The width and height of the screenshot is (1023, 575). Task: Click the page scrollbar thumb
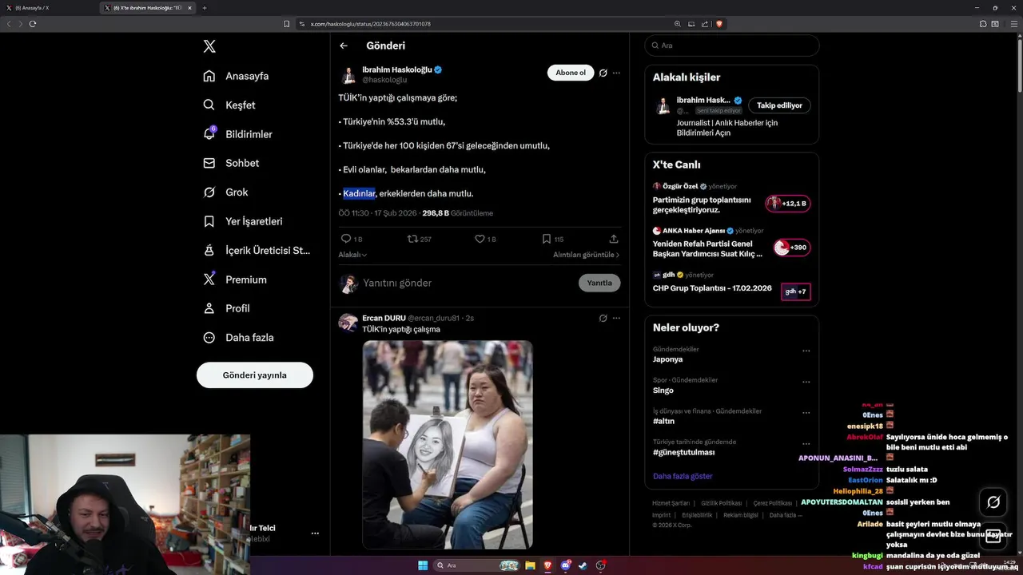[1020, 66]
